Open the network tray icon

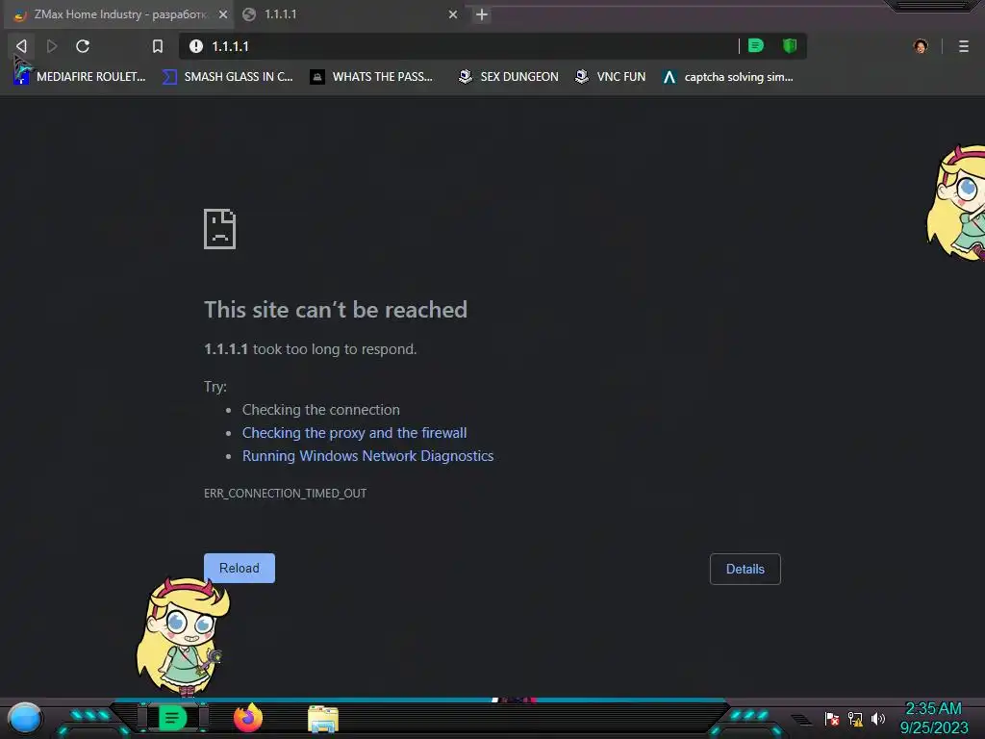[x=855, y=718]
